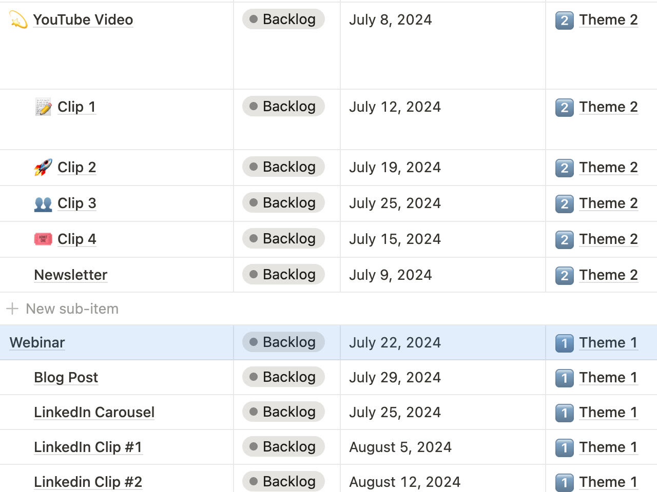This screenshot has height=492, width=657.
Task: Click the number 1 icon in Webinar row
Action: (564, 343)
